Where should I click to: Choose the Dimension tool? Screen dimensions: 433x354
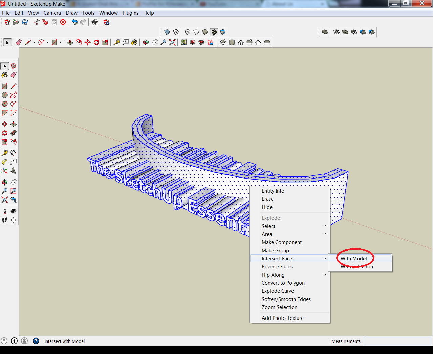14,153
